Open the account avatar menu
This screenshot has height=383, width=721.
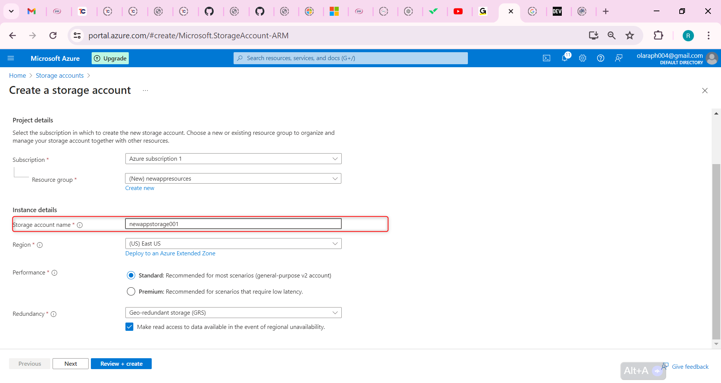point(712,58)
